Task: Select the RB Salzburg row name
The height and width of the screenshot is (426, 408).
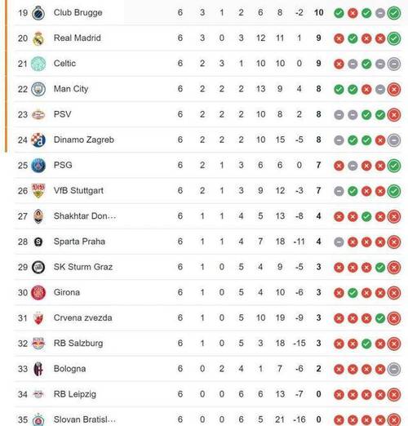Action: 78,344
